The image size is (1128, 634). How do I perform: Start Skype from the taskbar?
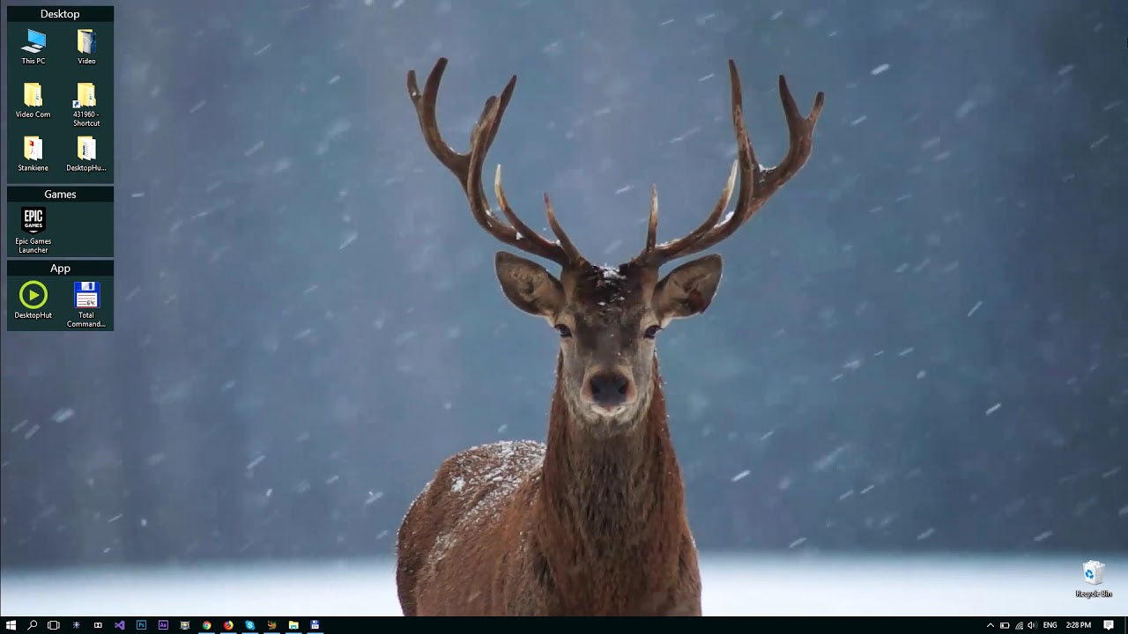[249, 625]
